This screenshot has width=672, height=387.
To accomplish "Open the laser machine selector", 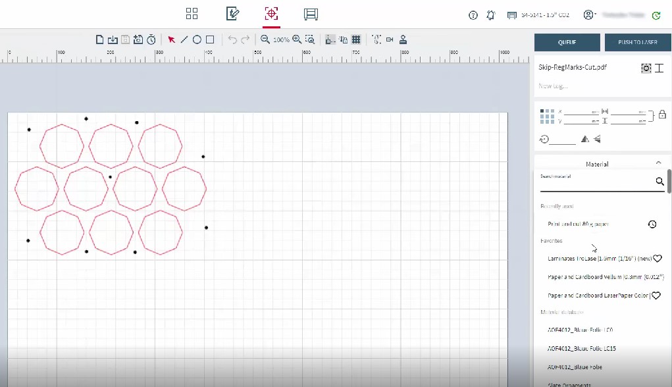I will coord(538,15).
